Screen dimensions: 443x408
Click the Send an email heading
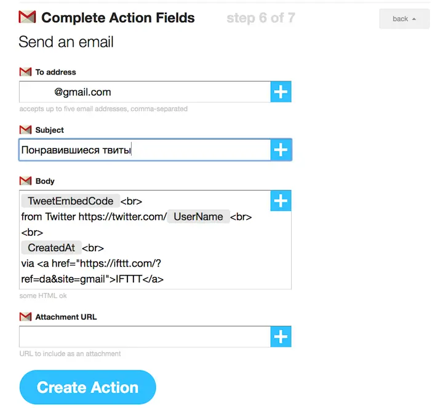tap(66, 42)
